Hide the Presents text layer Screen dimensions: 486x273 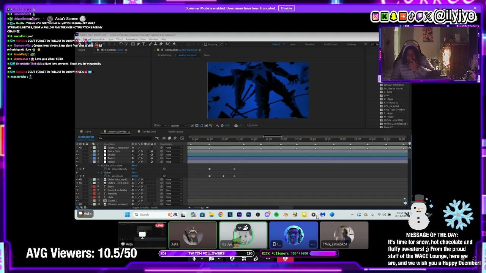(x=77, y=193)
